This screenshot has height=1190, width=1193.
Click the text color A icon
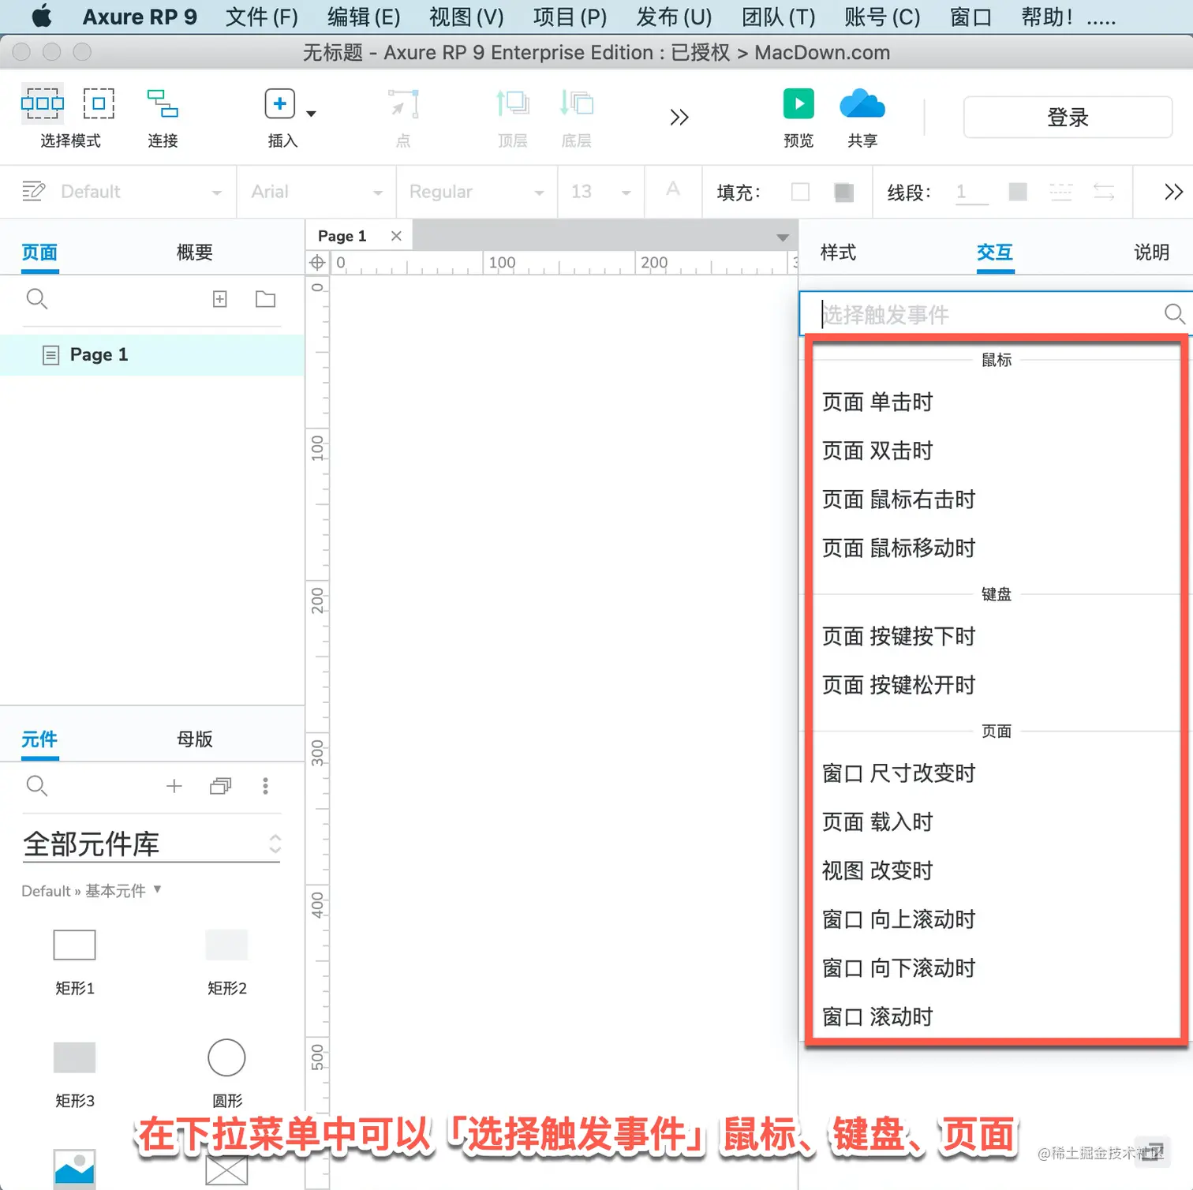pos(672,189)
